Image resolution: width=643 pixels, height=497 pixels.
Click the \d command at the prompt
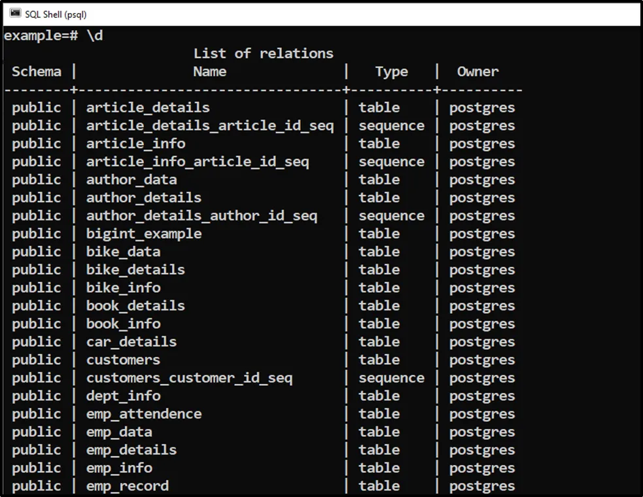94,35
